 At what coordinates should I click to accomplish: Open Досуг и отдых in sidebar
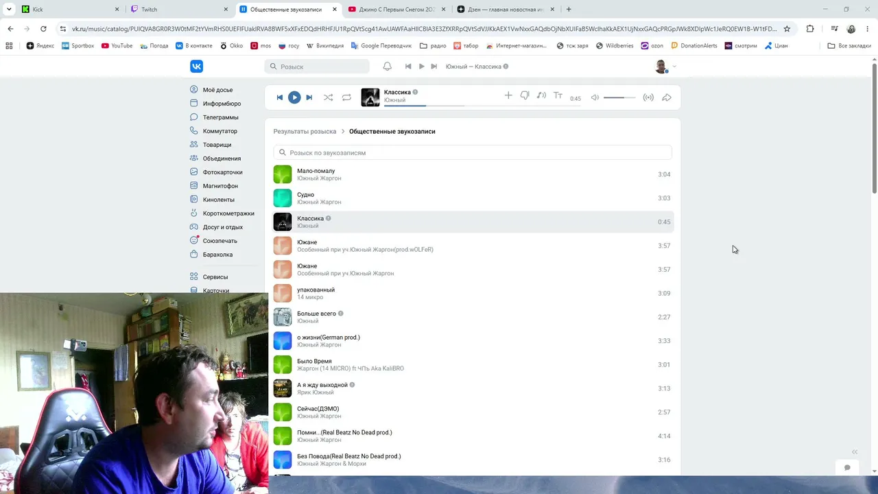click(222, 227)
